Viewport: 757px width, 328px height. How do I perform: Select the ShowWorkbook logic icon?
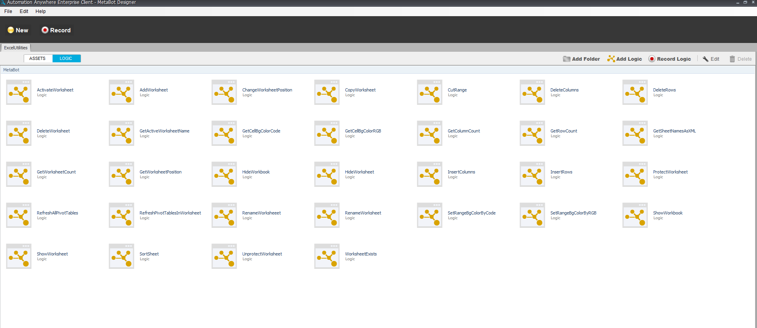click(635, 215)
